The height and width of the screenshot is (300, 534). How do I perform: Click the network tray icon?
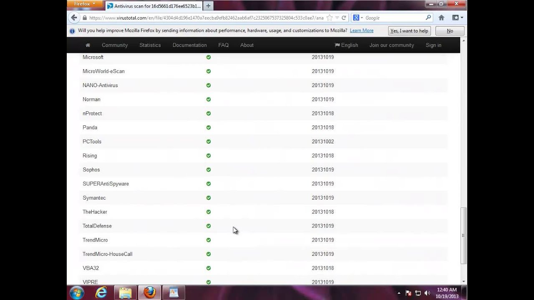pos(418,293)
